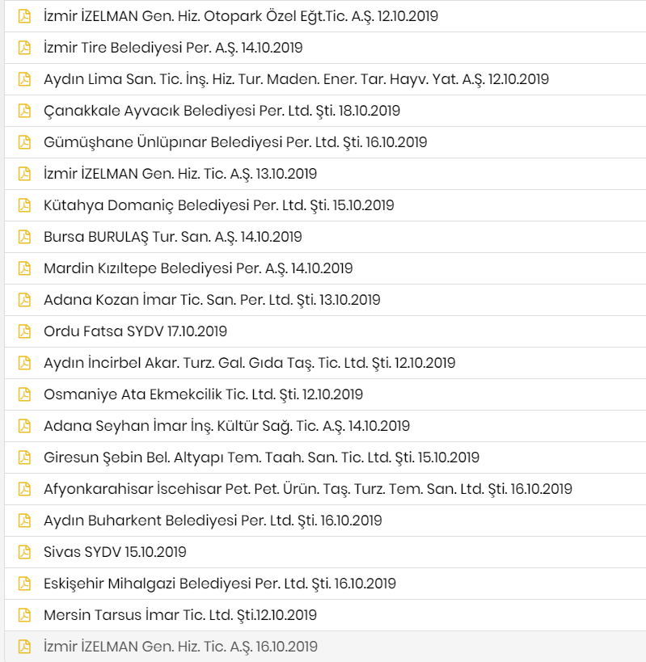The width and height of the screenshot is (646, 662).
Task: Click PDF icon beside Mardin Kızıltepe Belediyesi
Action: click(x=24, y=268)
